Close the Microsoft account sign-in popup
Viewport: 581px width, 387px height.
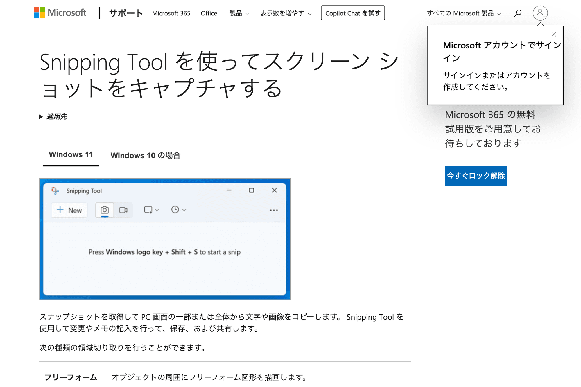click(x=554, y=35)
